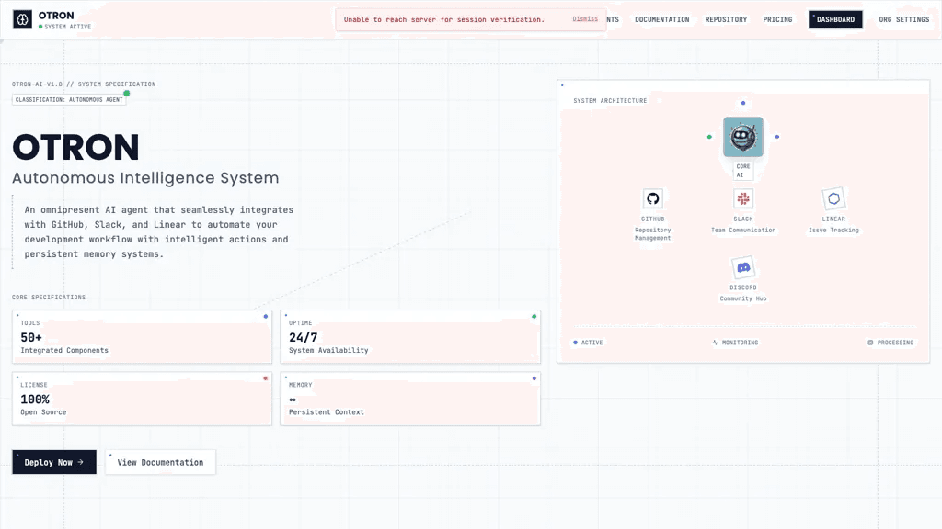Open the Core AI robot icon
Screen dimensions: 942x529
point(743,137)
